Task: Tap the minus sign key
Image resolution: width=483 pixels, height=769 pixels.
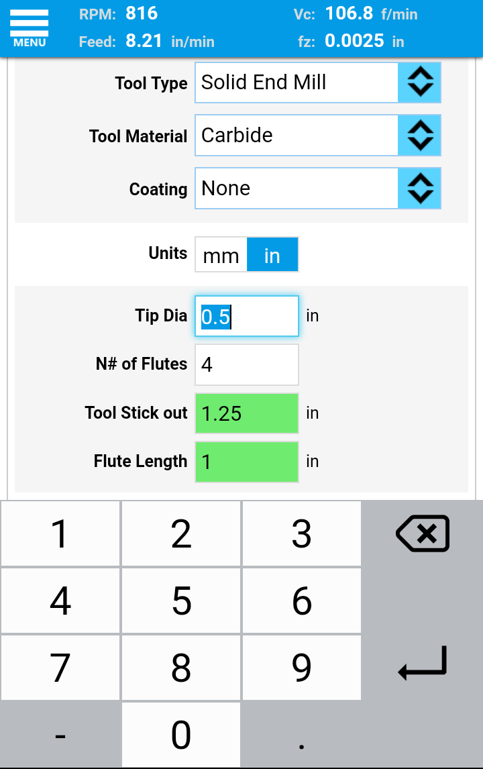Action: (x=60, y=735)
